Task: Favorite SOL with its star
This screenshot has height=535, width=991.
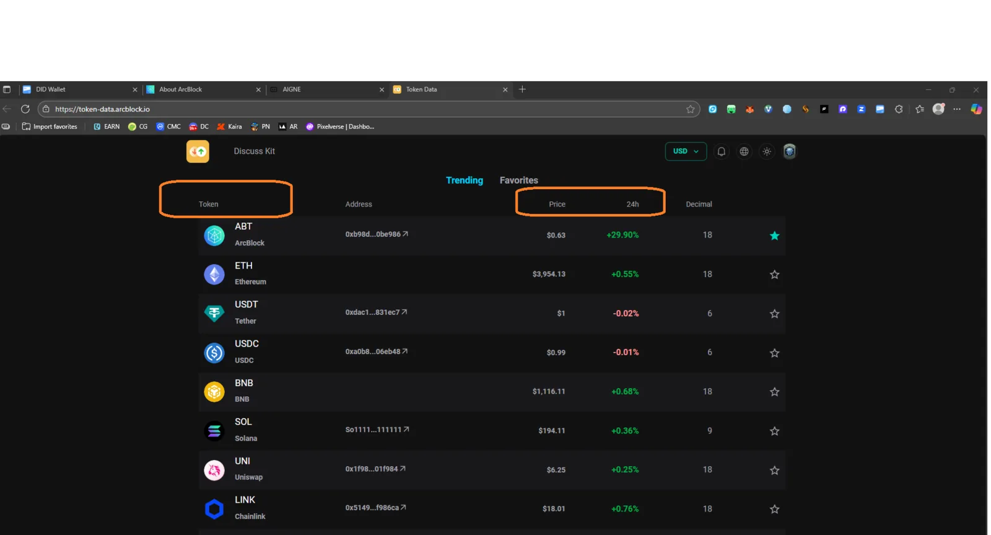Action: [x=774, y=431]
